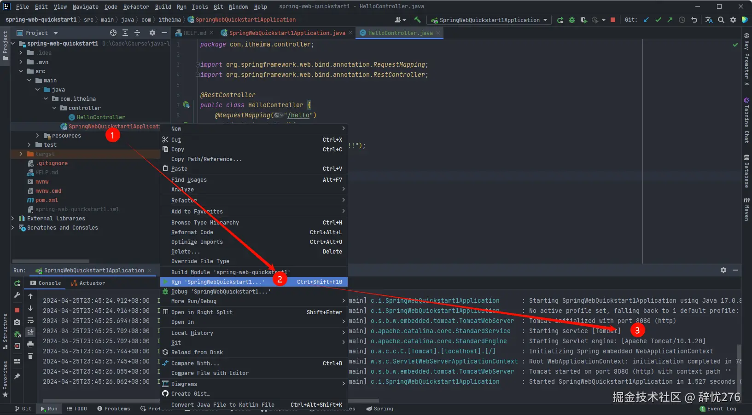Expand the .mvn folder

[21, 62]
